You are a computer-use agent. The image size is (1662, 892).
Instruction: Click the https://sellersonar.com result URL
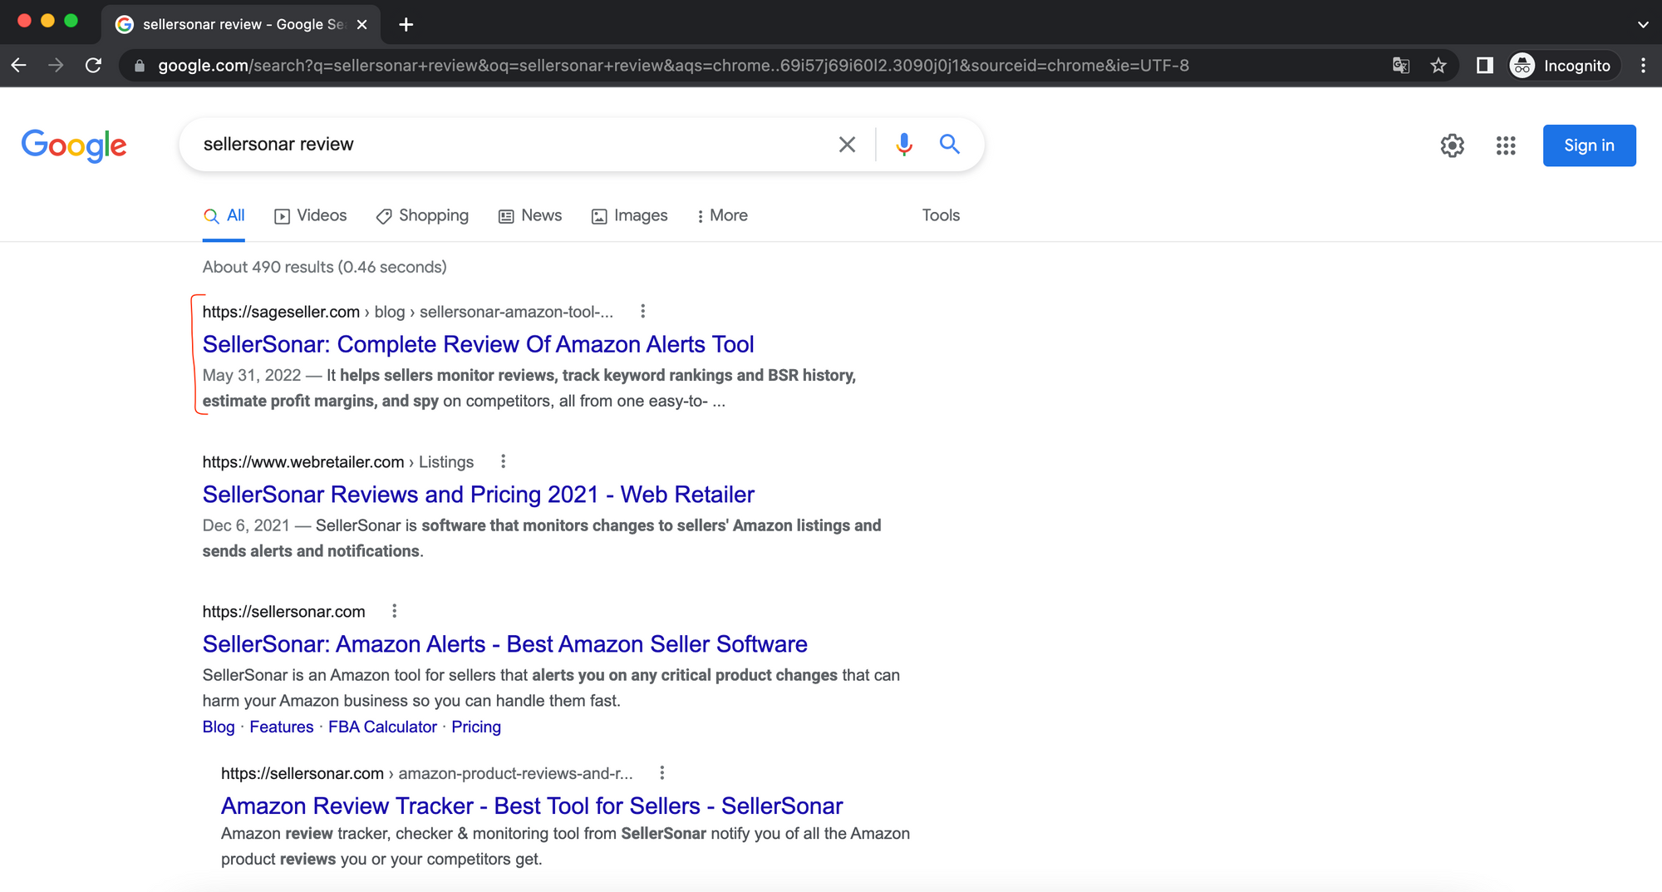pos(284,612)
